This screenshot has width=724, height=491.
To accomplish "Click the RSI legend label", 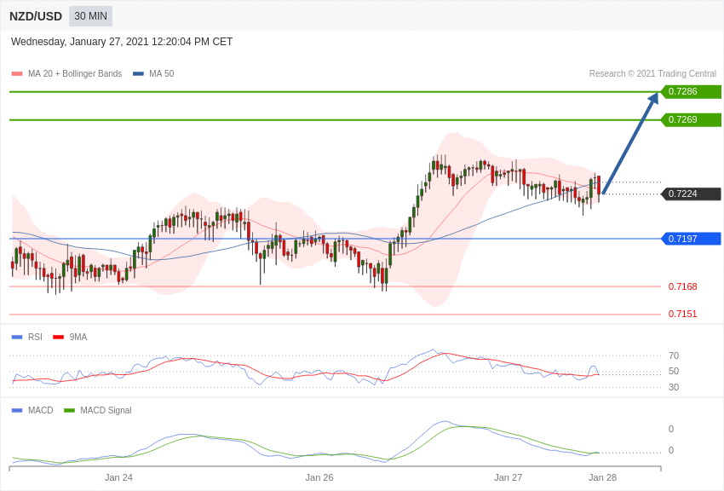I will coord(35,338).
